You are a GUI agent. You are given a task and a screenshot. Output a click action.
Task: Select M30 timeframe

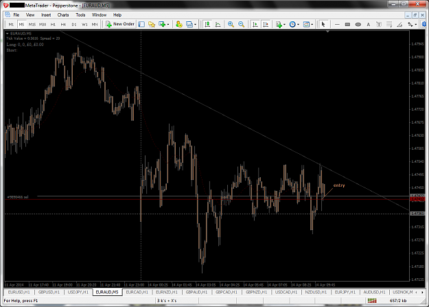pos(43,24)
